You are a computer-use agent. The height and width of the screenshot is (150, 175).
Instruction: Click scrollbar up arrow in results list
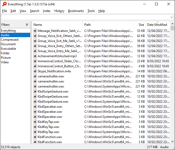point(172,24)
